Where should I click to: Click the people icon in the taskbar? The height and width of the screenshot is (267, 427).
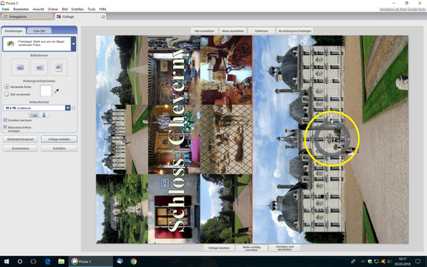(353, 261)
